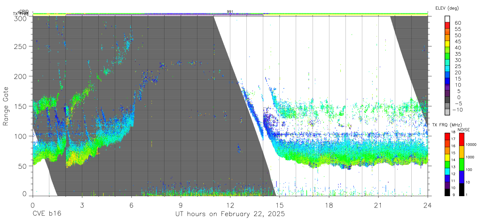
Task: Click the '60' label on ELEV scale
Action: pos(457,23)
